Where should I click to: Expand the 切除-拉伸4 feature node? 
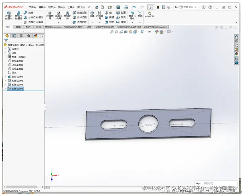click(5, 85)
